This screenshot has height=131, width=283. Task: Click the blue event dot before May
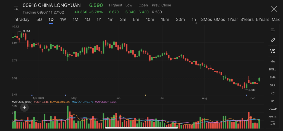click(65, 95)
